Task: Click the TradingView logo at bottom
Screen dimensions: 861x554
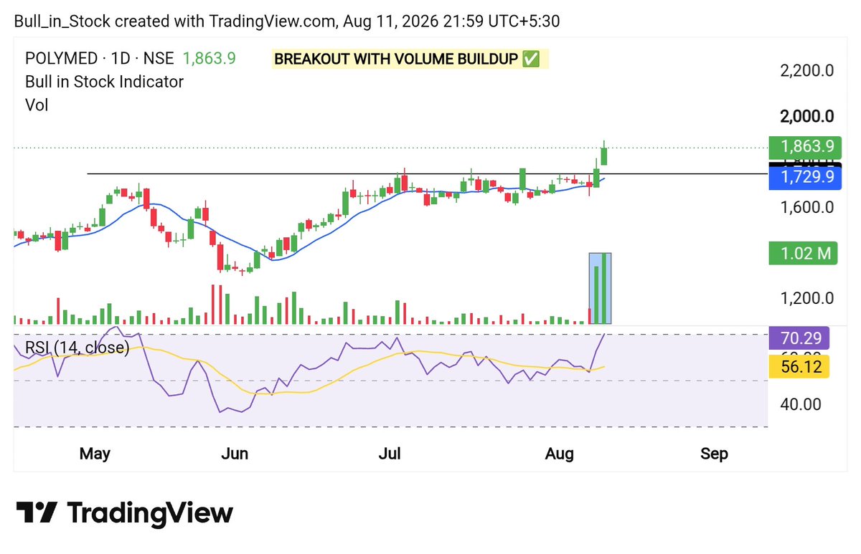Action: pyautogui.click(x=124, y=513)
